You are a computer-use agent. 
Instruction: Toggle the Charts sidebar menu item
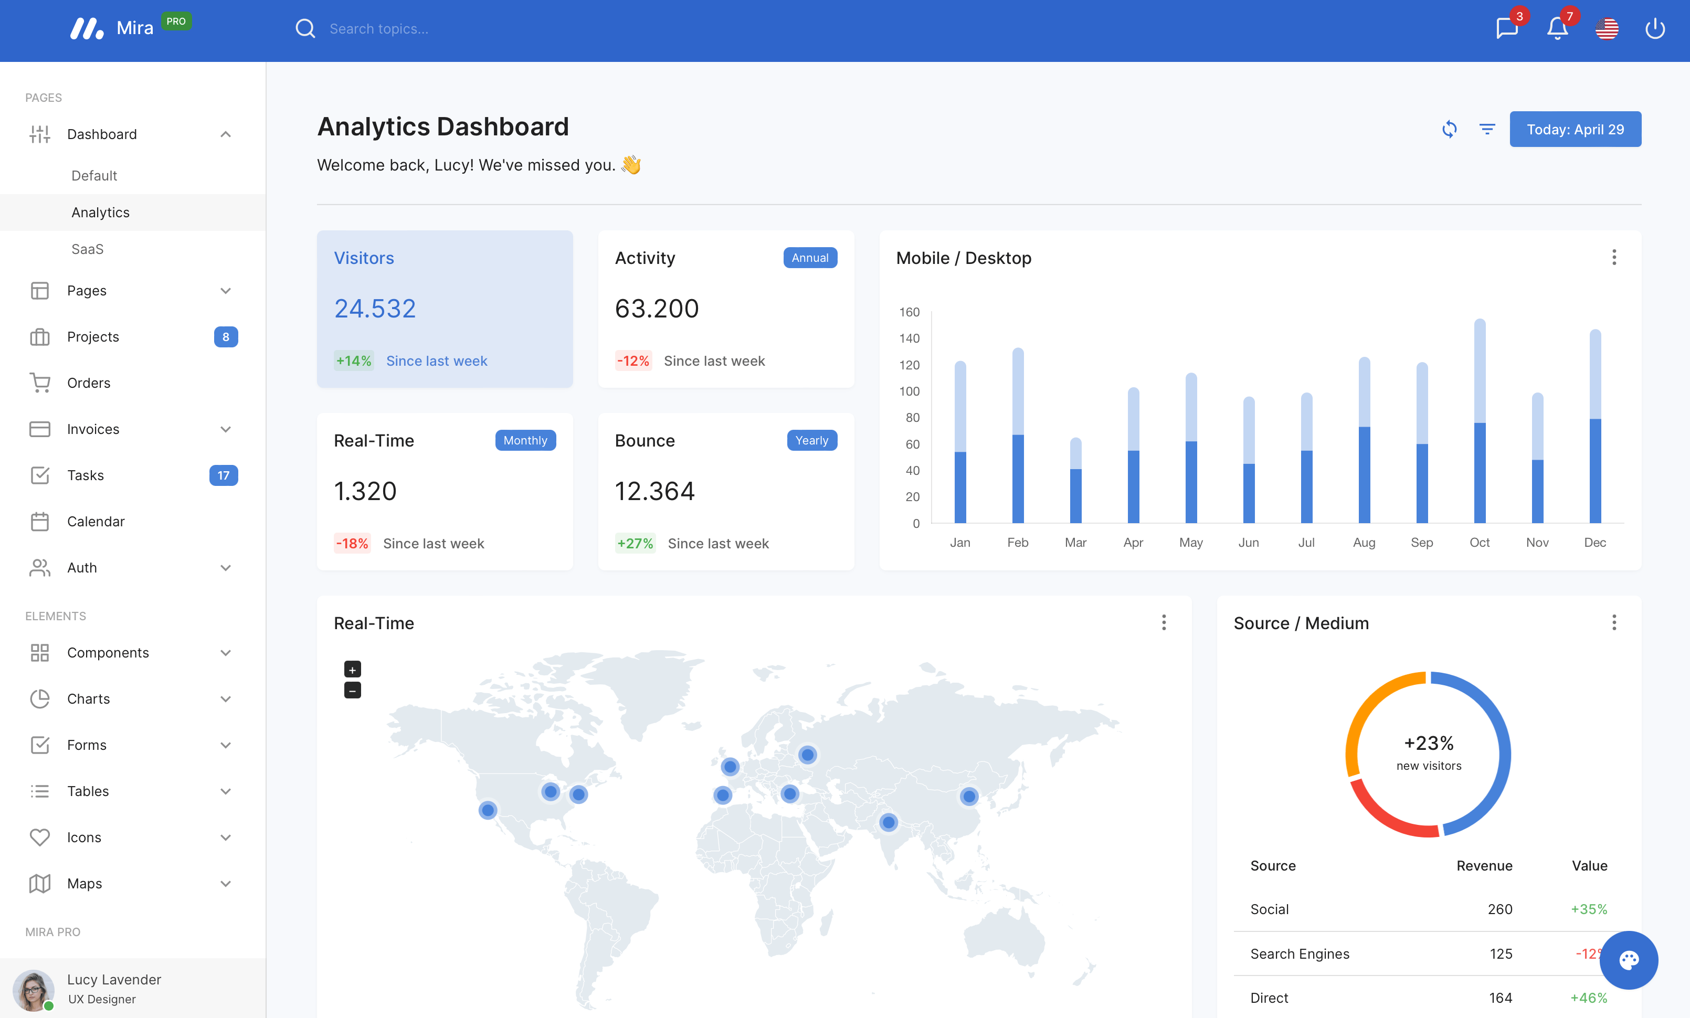tap(133, 698)
